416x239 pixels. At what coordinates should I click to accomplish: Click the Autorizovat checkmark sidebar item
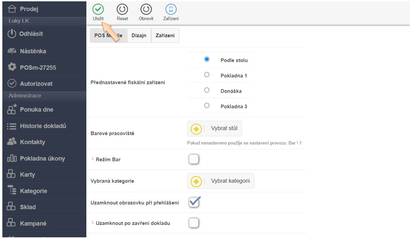[x=36, y=84]
